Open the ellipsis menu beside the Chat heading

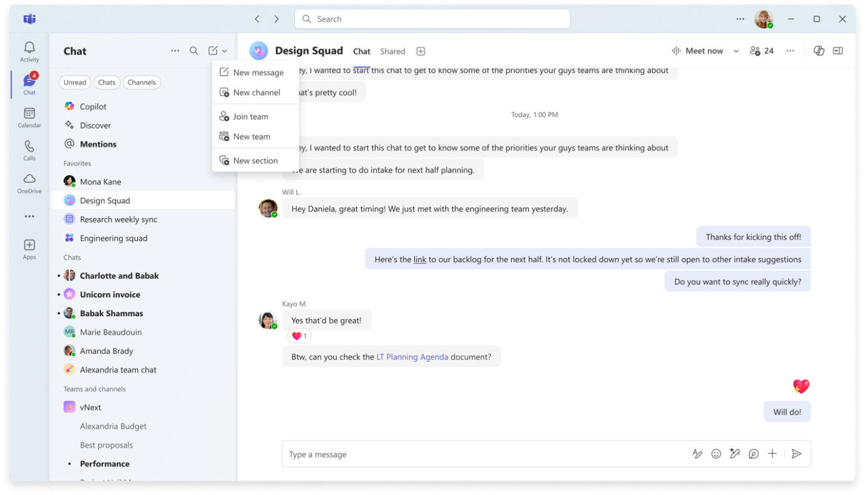pyautogui.click(x=175, y=51)
